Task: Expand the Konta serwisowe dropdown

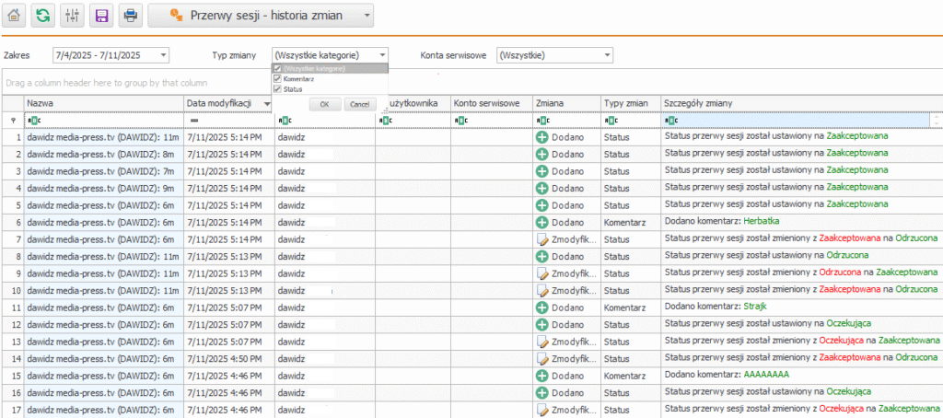Action: pyautogui.click(x=607, y=55)
